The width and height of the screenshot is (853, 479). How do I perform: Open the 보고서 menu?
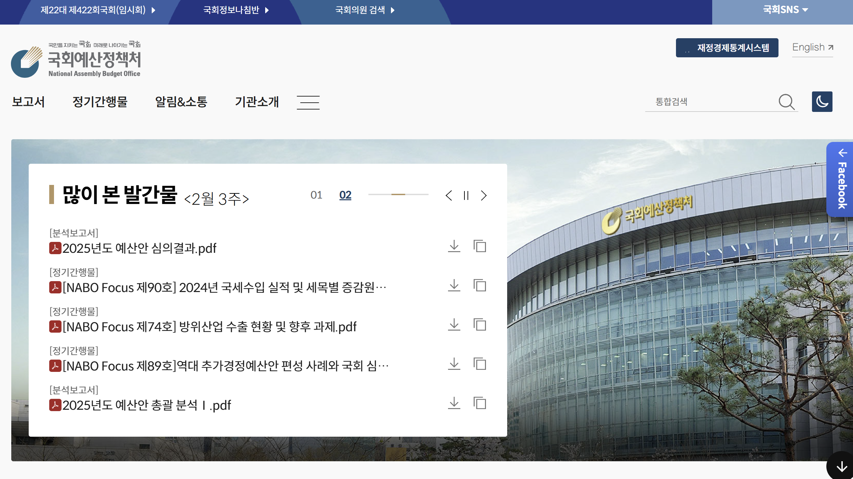click(x=29, y=102)
